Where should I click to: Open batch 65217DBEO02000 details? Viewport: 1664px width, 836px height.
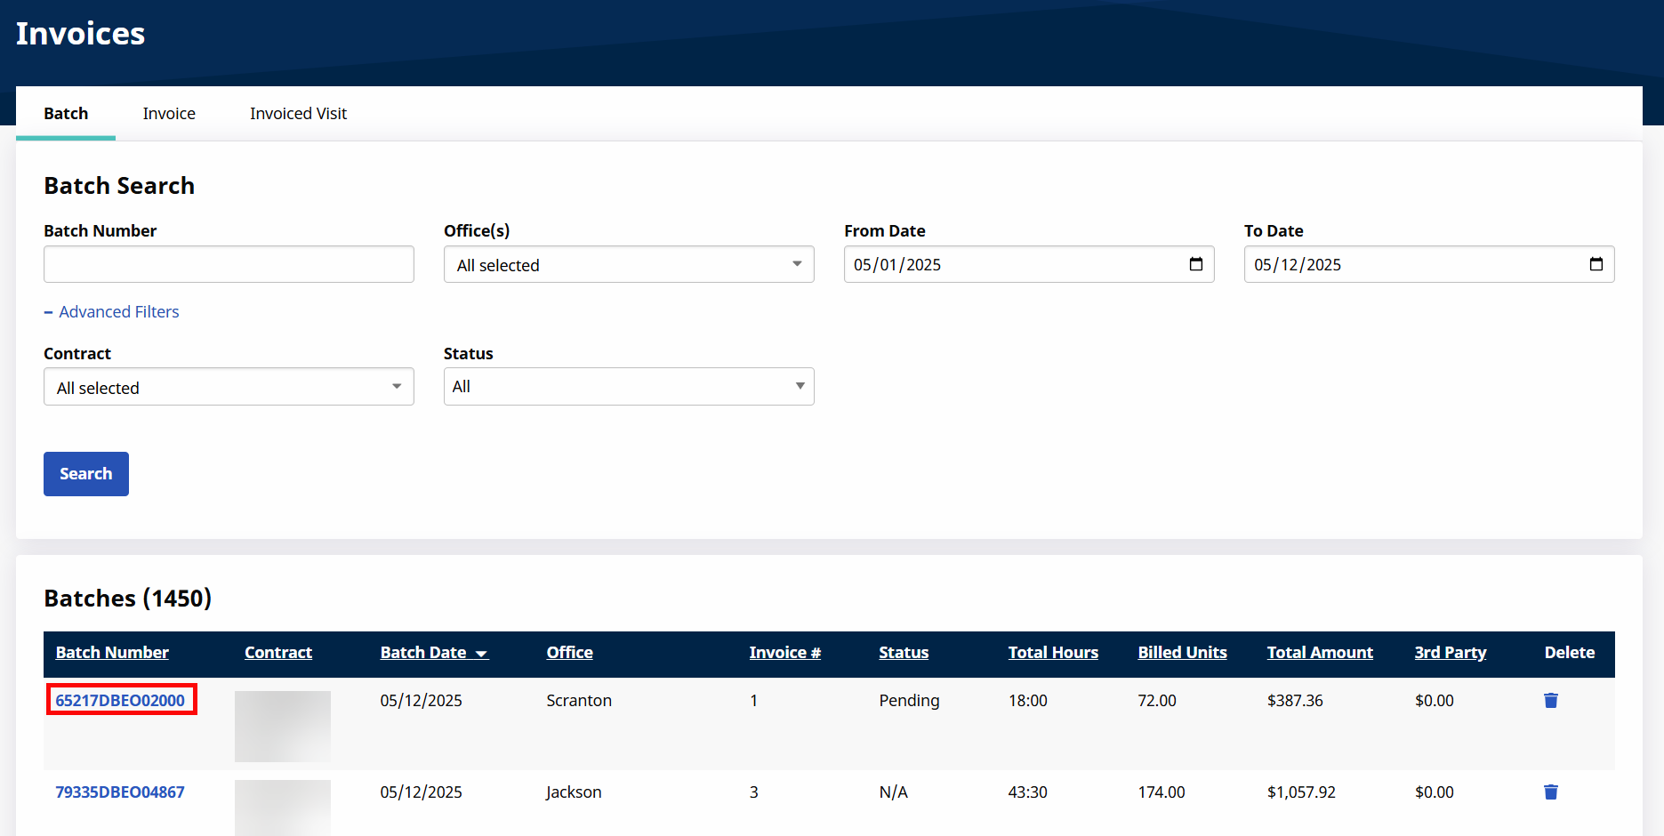(121, 700)
